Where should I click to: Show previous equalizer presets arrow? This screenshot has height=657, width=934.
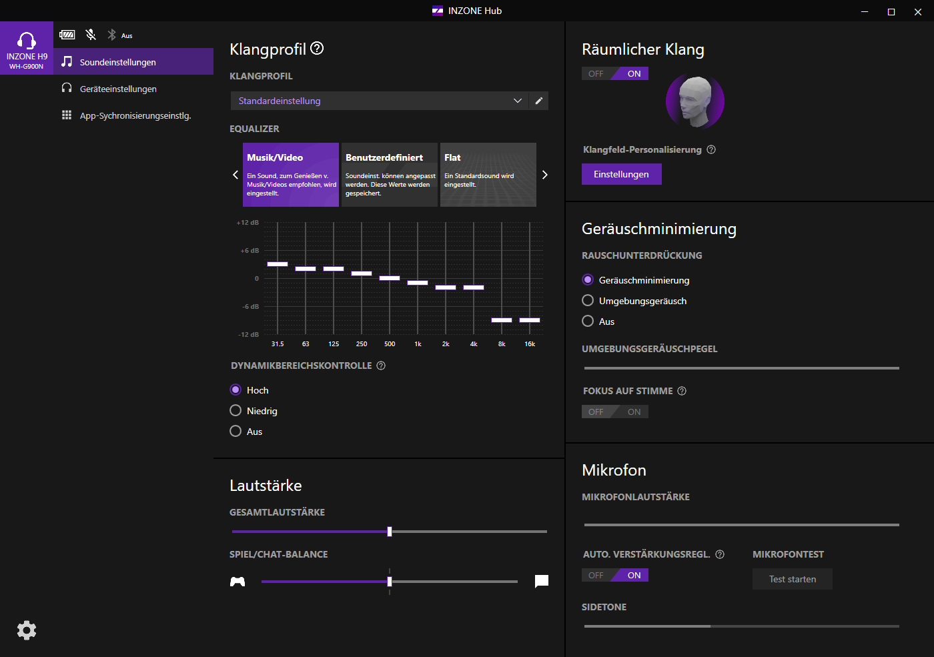(236, 175)
